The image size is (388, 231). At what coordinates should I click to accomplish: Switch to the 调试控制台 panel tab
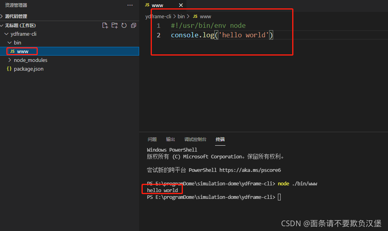195,139
